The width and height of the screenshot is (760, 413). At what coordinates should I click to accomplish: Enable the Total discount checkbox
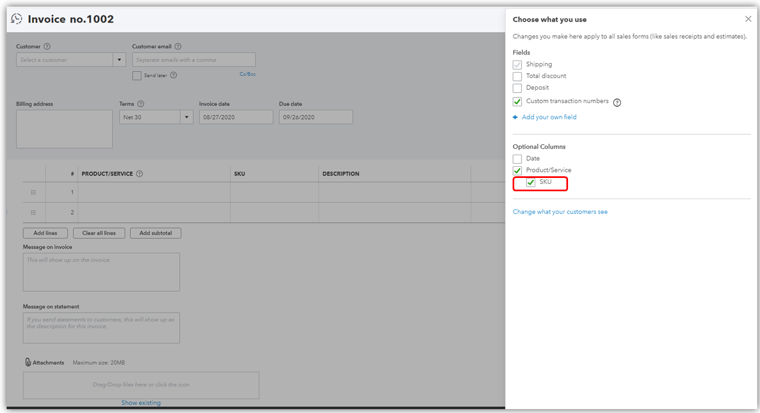518,77
